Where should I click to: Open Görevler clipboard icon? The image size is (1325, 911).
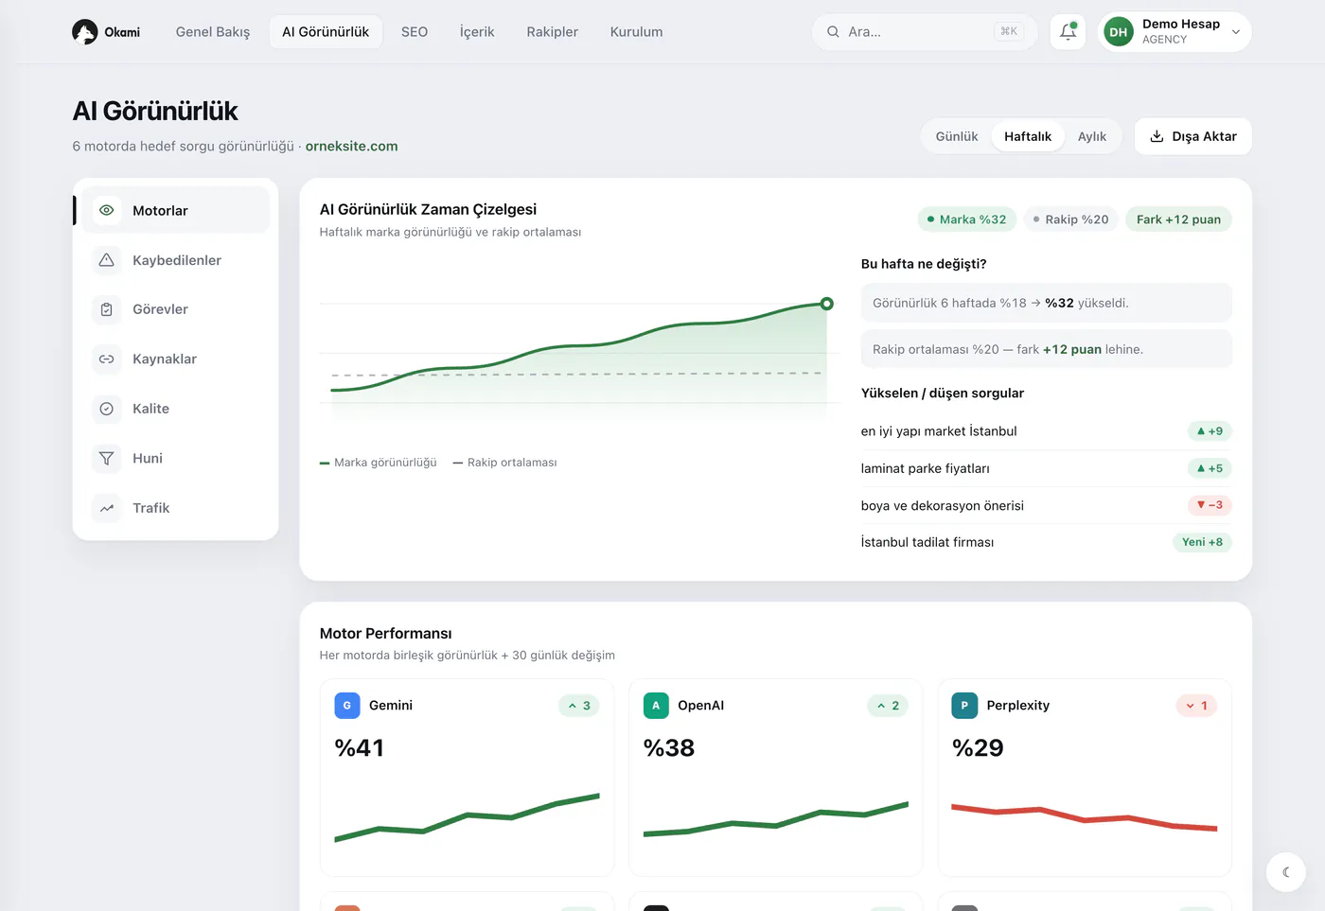(107, 309)
